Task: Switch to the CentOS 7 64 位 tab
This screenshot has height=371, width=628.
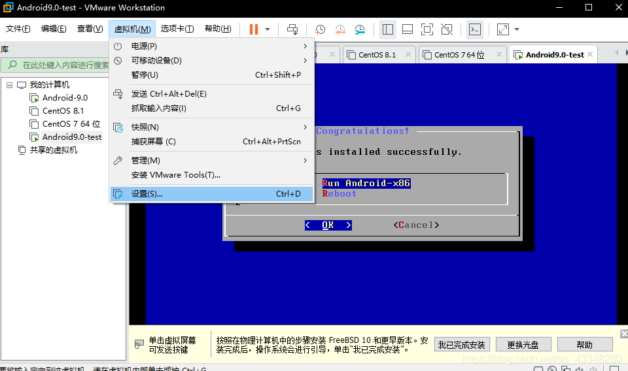Action: 459,55
